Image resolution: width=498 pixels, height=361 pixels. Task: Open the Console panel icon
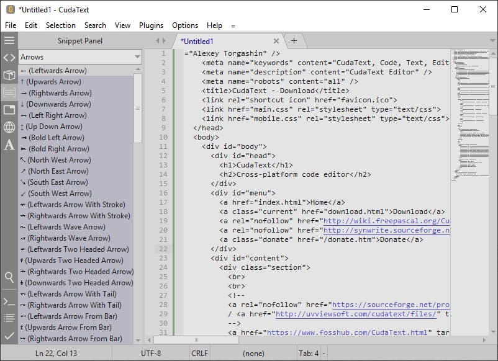[x=9, y=301]
